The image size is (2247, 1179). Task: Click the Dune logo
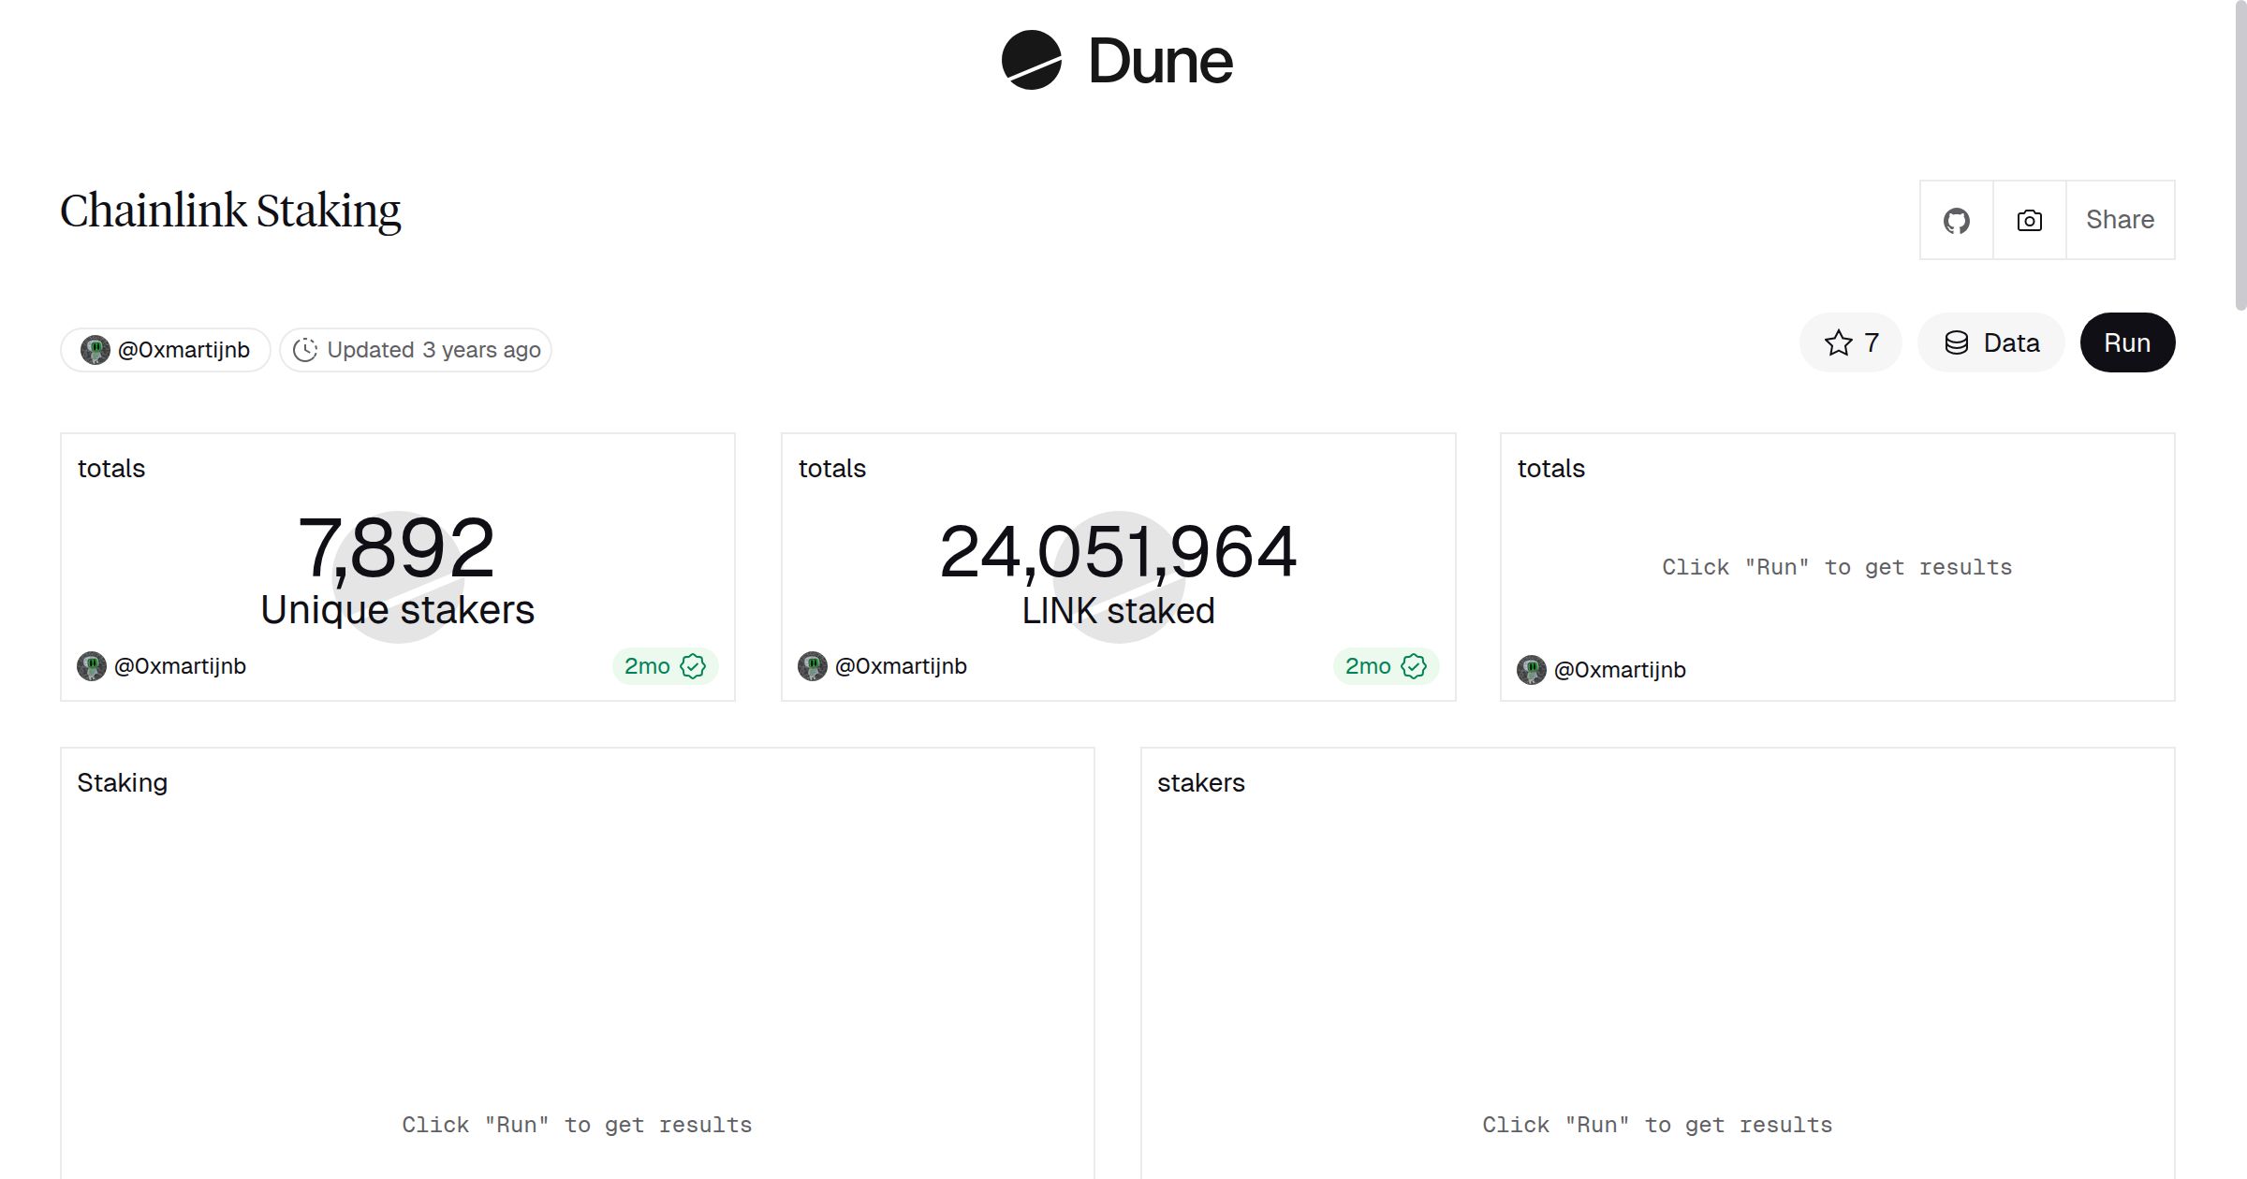click(x=1115, y=62)
